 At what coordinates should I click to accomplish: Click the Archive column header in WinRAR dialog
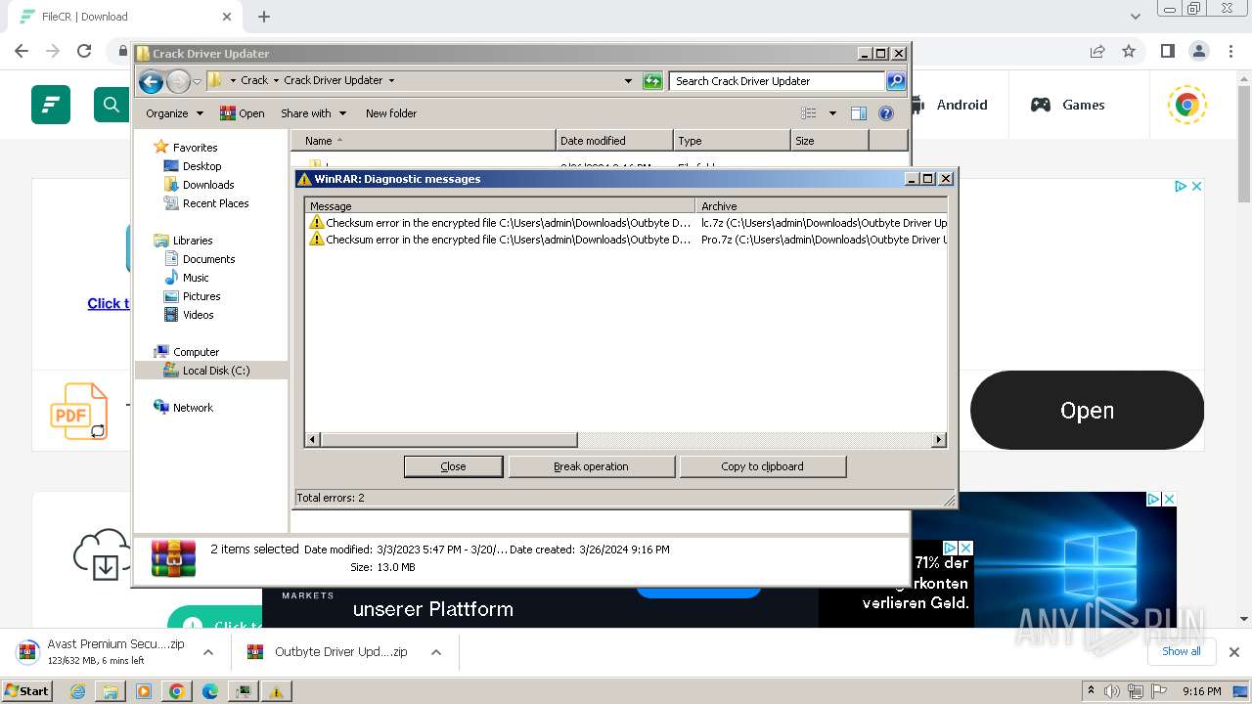coord(822,206)
